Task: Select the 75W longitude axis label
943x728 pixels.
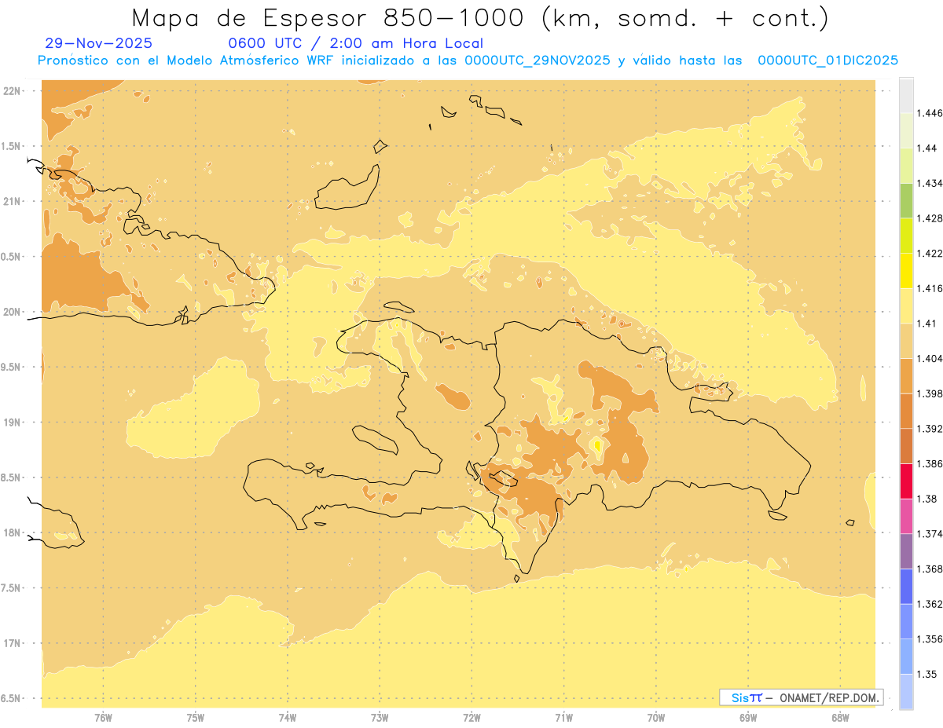Action: pyautogui.click(x=196, y=717)
